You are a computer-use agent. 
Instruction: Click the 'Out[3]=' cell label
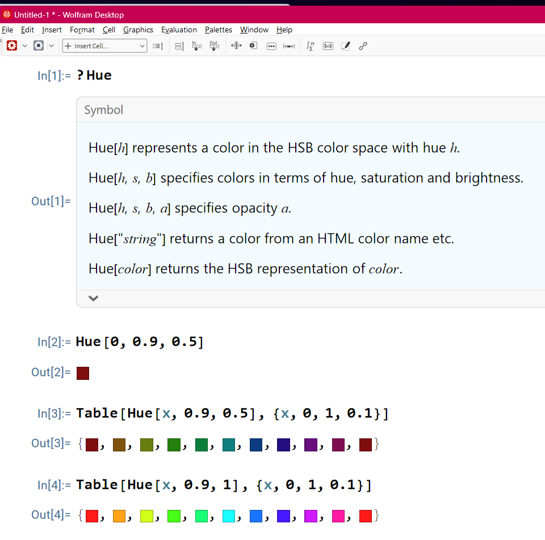click(x=51, y=443)
